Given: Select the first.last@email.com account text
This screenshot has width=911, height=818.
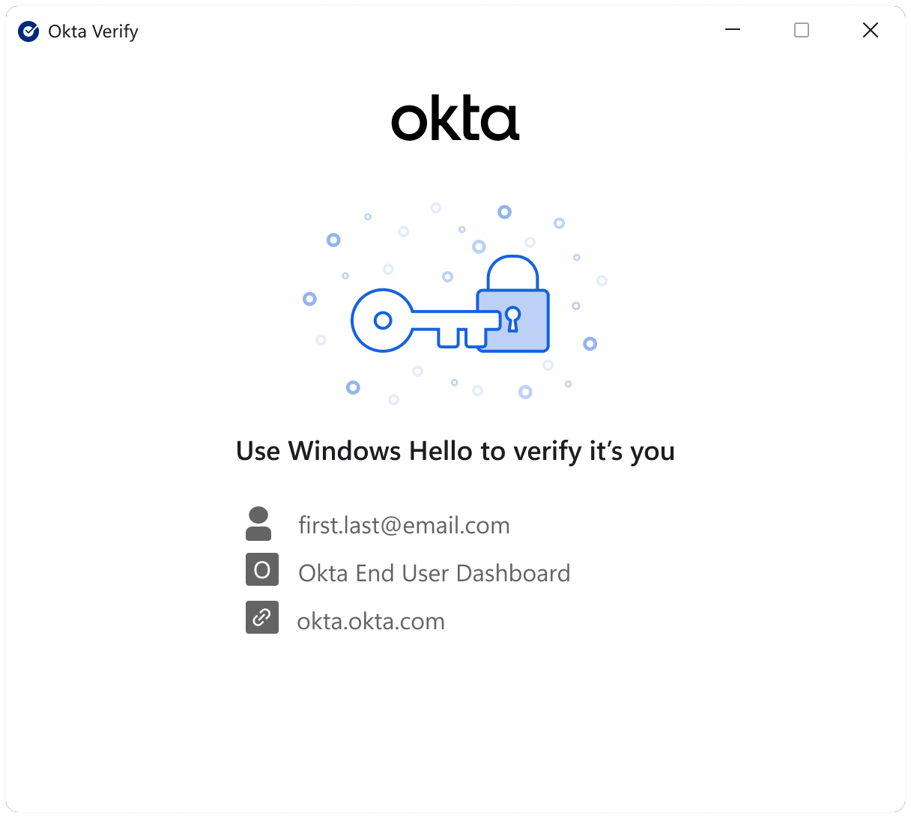Looking at the screenshot, I should (x=404, y=525).
